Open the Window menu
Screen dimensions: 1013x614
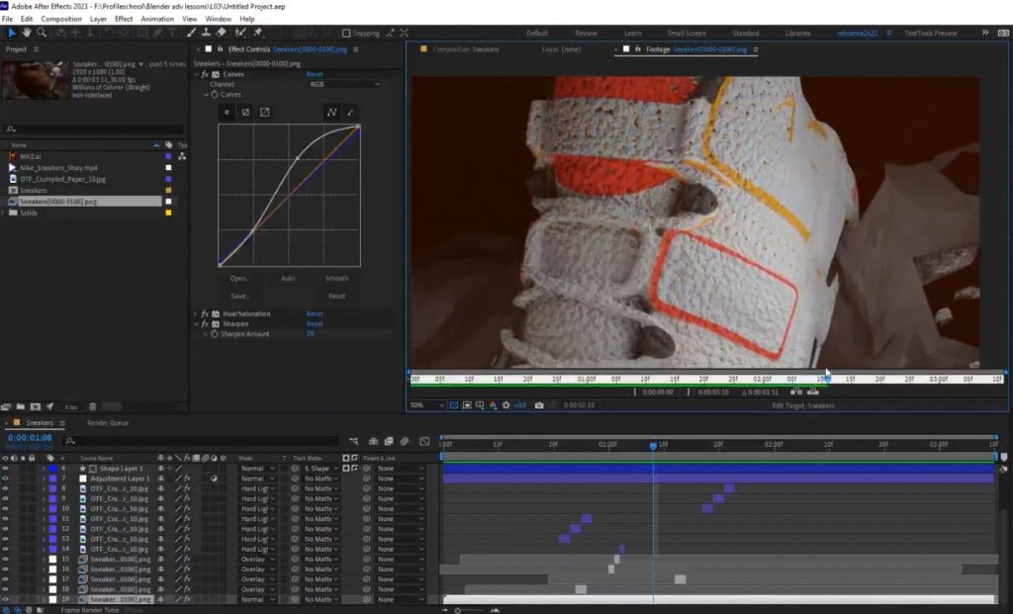[x=218, y=19]
